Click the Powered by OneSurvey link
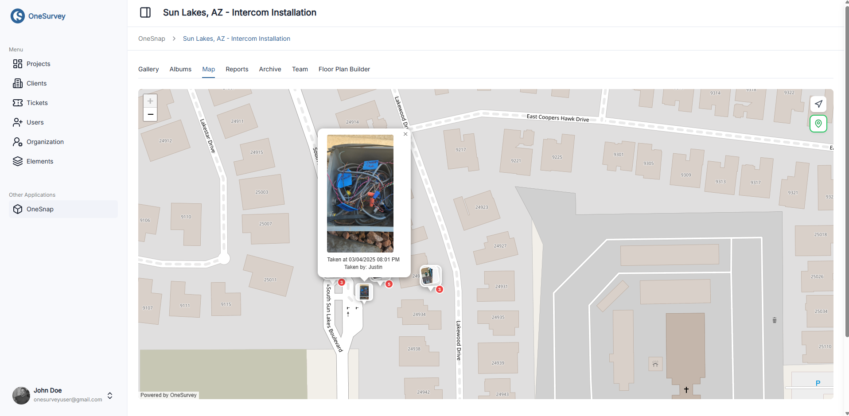This screenshot has width=849, height=416. (168, 395)
